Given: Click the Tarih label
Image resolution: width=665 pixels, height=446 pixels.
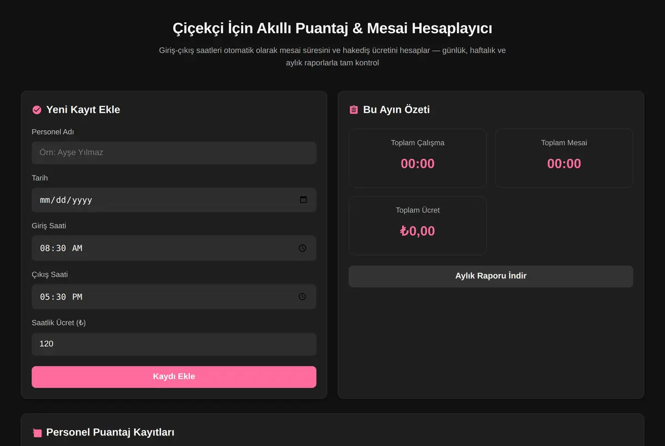Looking at the screenshot, I should click(39, 178).
